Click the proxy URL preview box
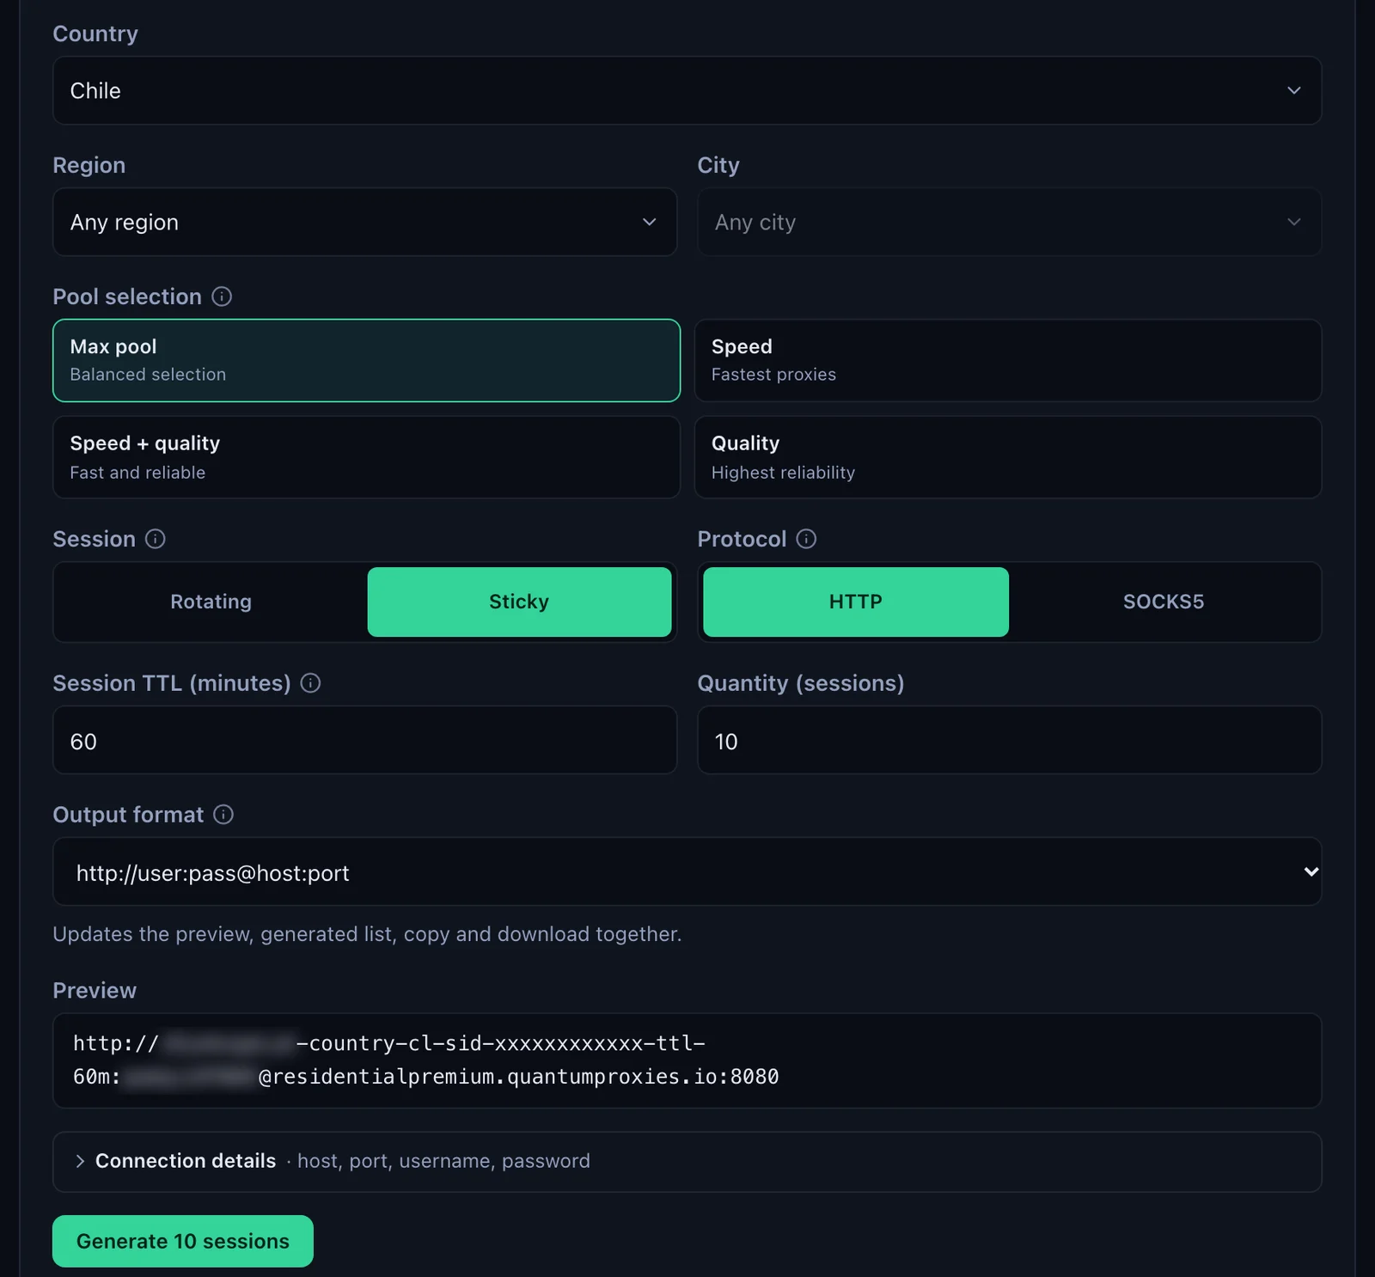Screen dimensions: 1375x1277 687,1060
